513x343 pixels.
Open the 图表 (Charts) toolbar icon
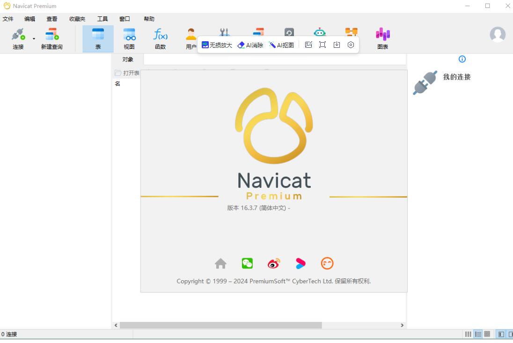382,37
